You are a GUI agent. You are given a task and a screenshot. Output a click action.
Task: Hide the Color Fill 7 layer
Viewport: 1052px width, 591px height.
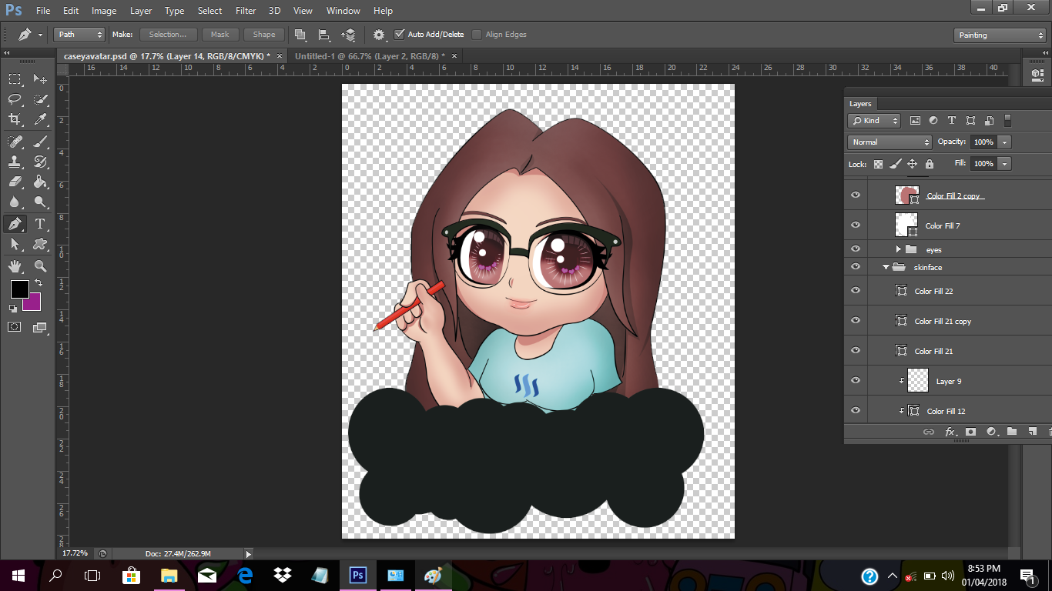pyautogui.click(x=855, y=225)
